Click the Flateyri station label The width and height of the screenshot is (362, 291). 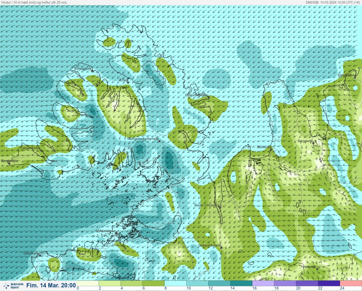[69, 82]
